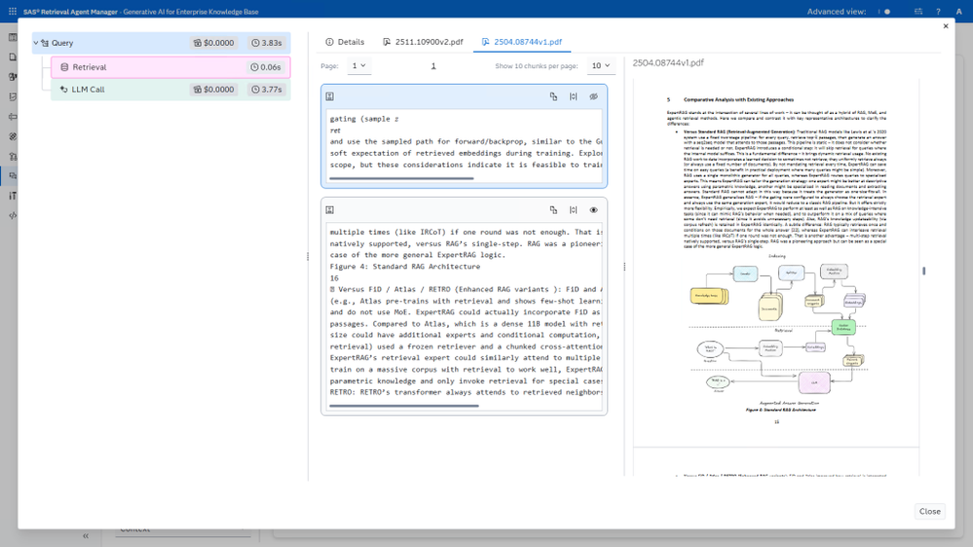Click pagination page number 1

(x=433, y=66)
